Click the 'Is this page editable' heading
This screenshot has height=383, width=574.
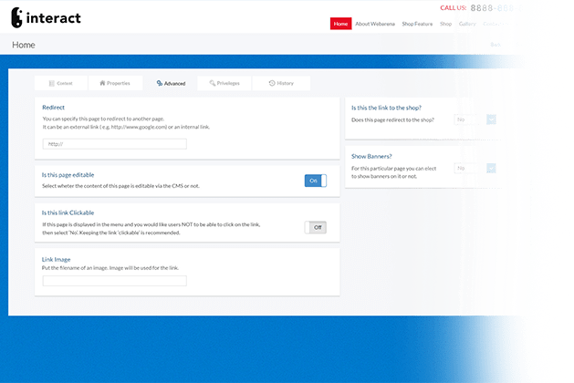click(x=68, y=175)
